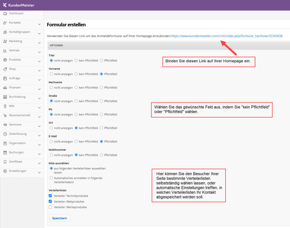The width and height of the screenshot is (290, 228).
Task: Uncheck Verteiler: Webprodukte checkbox
Action: click(50, 201)
